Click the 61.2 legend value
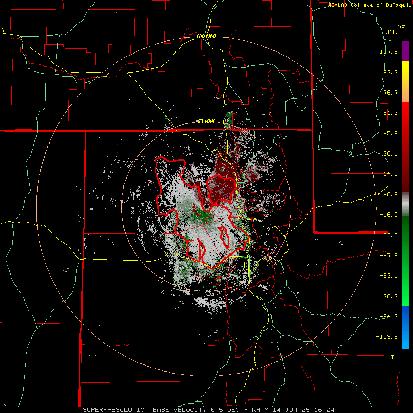This screenshot has width=413, height=413. [x=391, y=113]
